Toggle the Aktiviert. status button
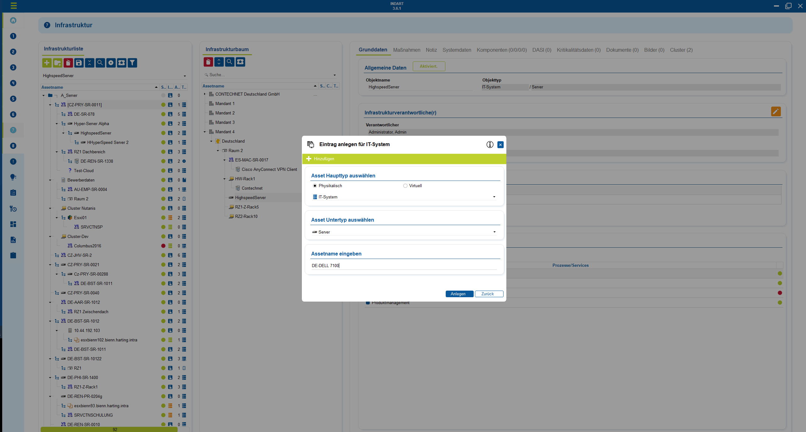The width and height of the screenshot is (806, 432). 428,66
